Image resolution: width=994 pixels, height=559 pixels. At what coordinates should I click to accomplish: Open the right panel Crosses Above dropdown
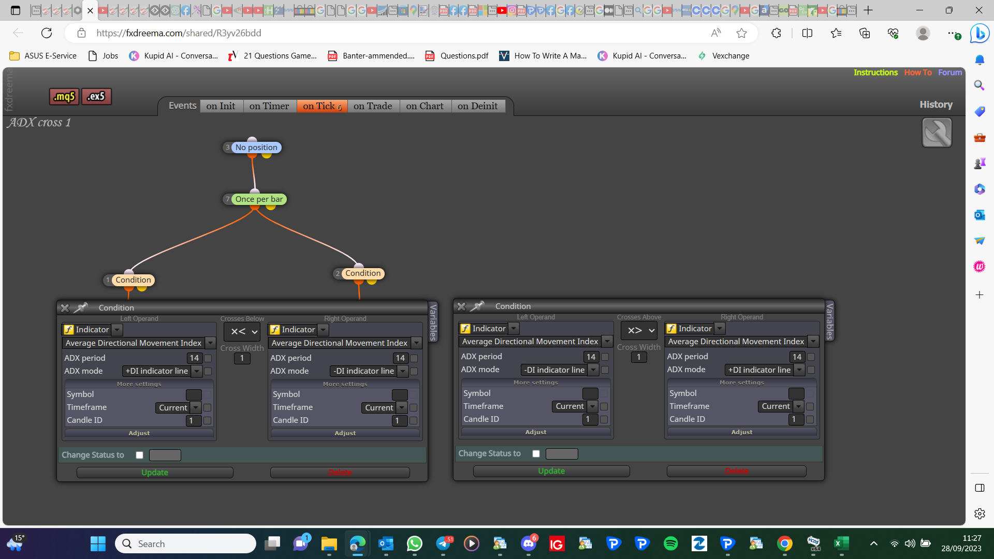tap(639, 330)
